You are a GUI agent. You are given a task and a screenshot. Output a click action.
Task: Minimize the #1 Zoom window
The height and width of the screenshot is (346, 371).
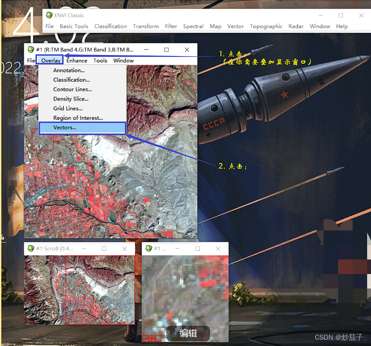(x=178, y=249)
